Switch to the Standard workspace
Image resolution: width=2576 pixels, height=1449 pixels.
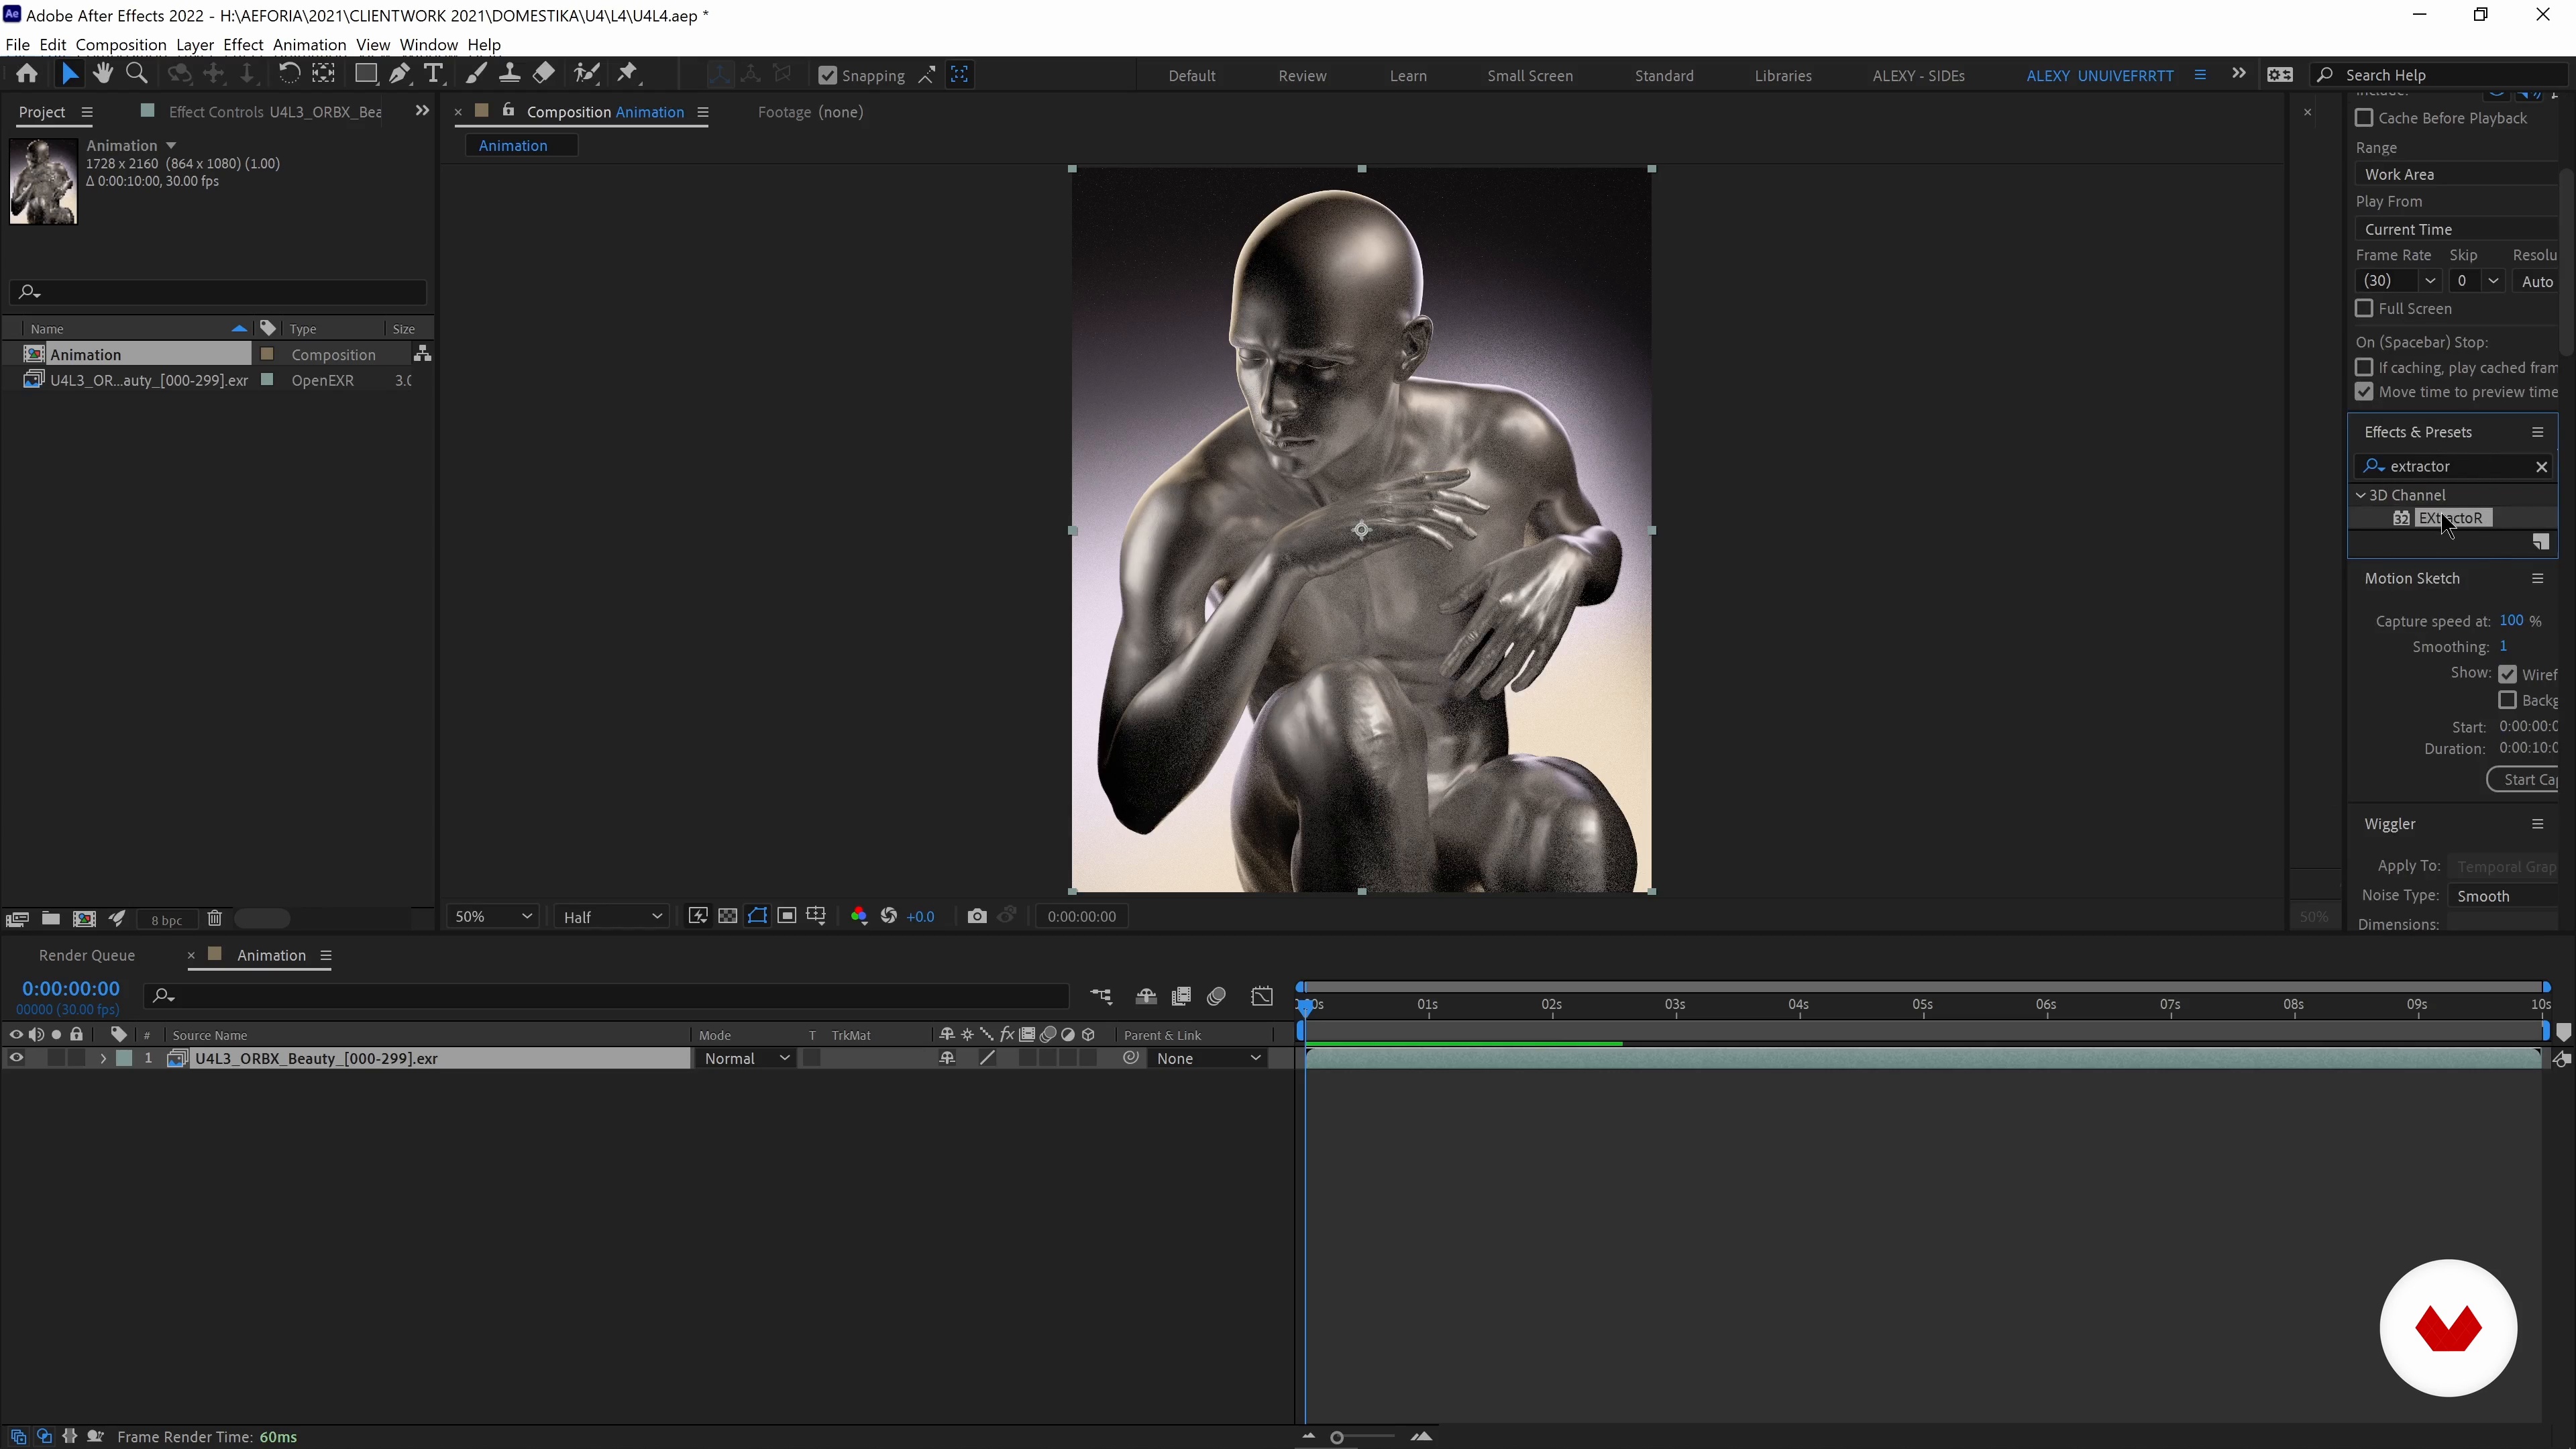pyautogui.click(x=1664, y=75)
